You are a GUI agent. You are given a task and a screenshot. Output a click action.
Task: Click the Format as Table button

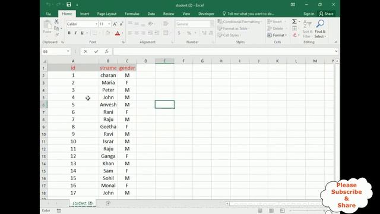click(233, 29)
